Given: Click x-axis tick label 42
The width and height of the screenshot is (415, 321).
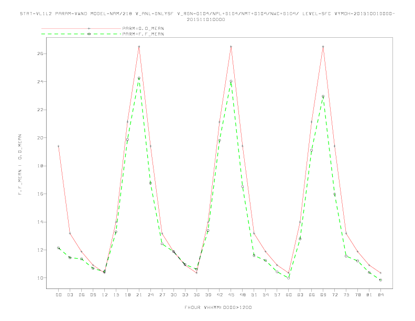Looking at the screenshot, I should (x=220, y=295).
